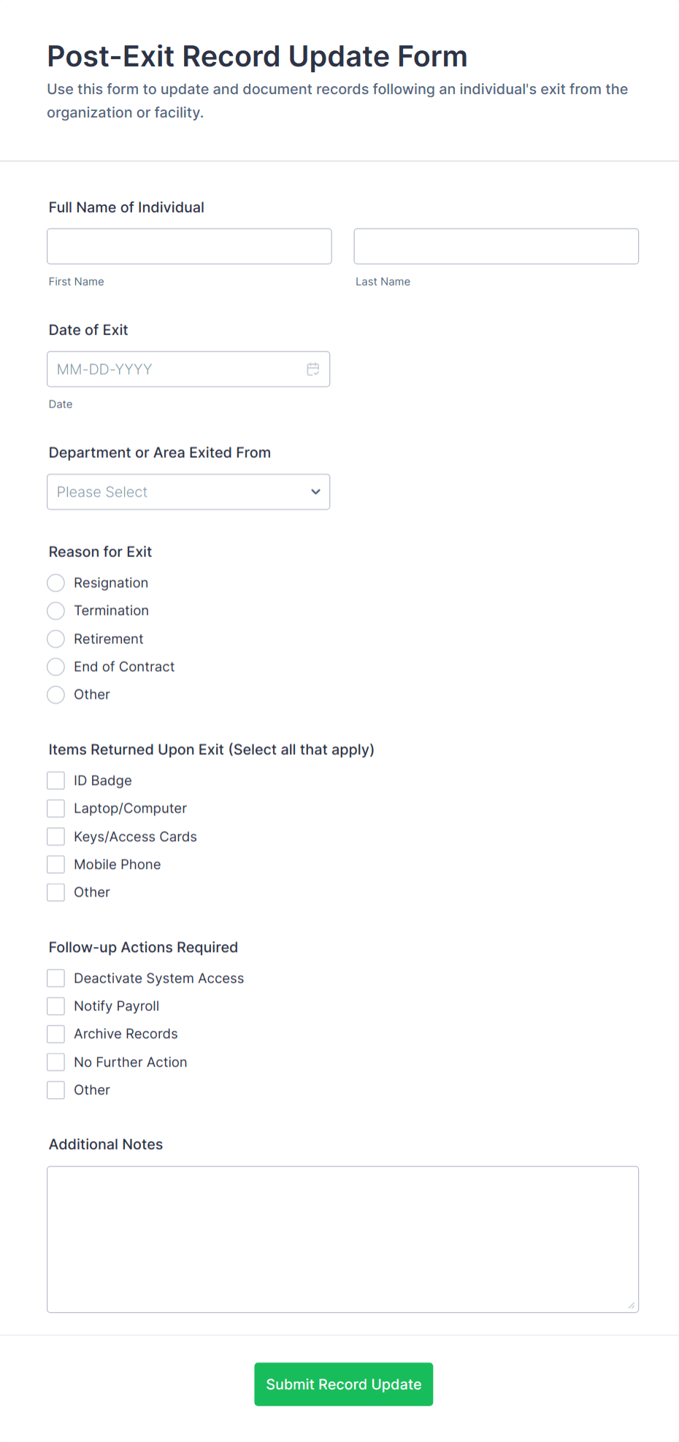Enable the Keys/Access Cards checkbox
The height and width of the screenshot is (1442, 679).
[x=55, y=836]
